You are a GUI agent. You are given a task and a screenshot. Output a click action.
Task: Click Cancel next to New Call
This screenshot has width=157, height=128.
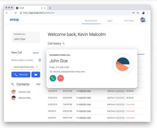(36, 53)
